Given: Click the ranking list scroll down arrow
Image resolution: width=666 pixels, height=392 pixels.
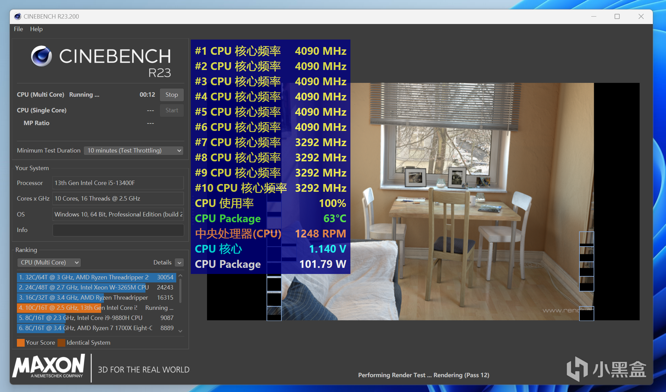Looking at the screenshot, I should [180, 331].
